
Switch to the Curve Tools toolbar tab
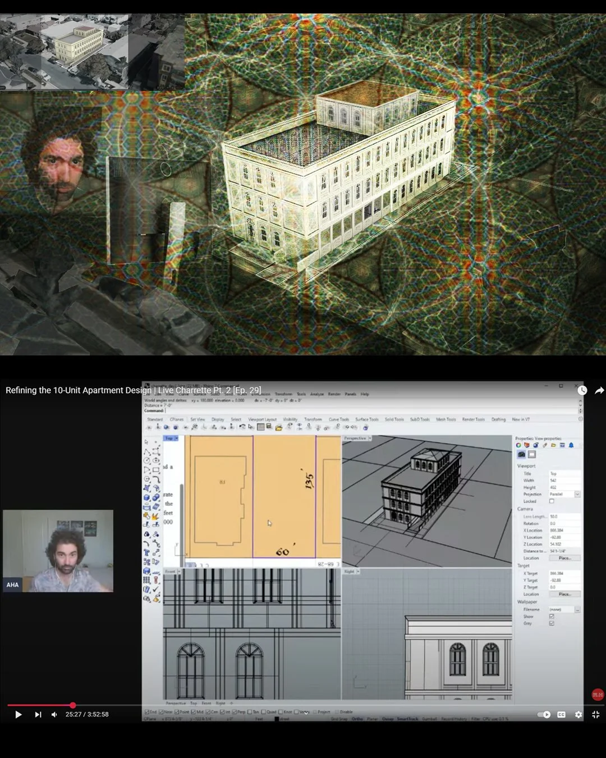[x=339, y=419]
